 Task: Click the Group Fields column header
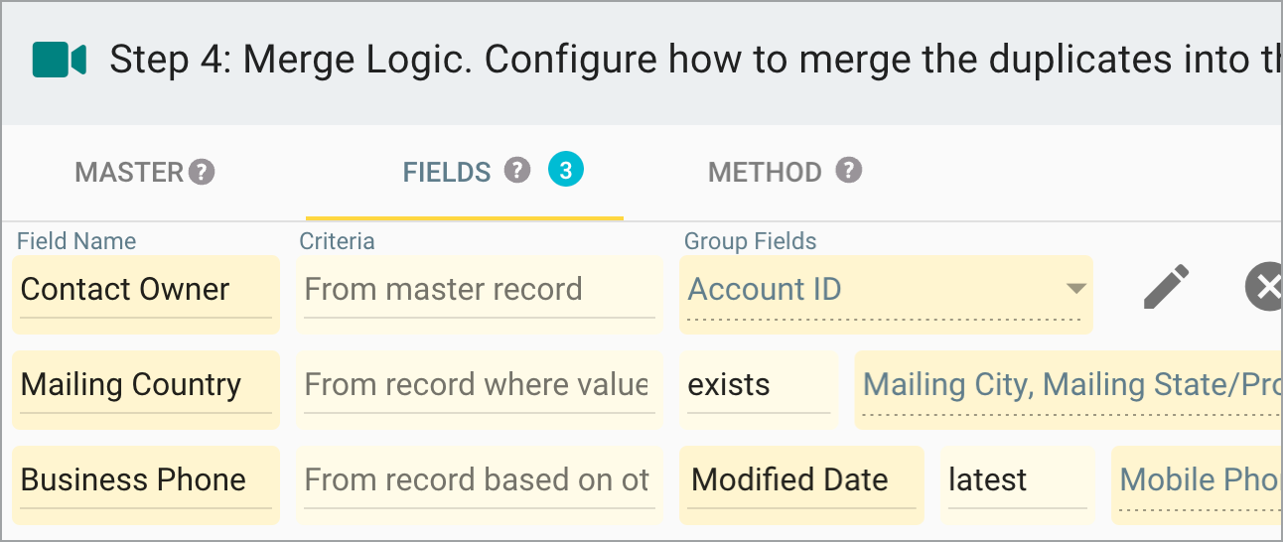[751, 241]
